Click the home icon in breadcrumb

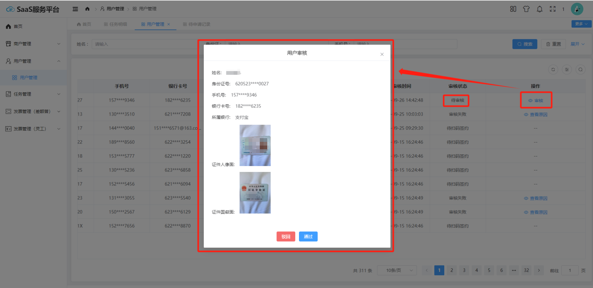coord(87,9)
